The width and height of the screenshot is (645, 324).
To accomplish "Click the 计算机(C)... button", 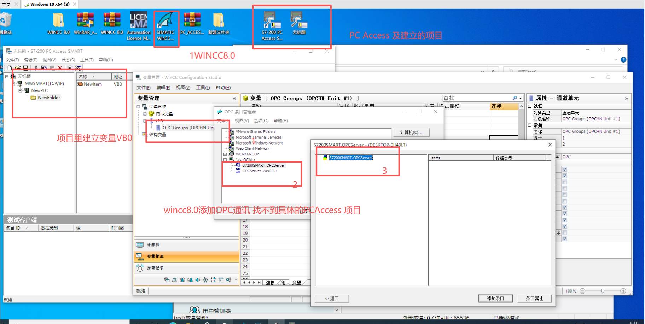I will click(411, 132).
